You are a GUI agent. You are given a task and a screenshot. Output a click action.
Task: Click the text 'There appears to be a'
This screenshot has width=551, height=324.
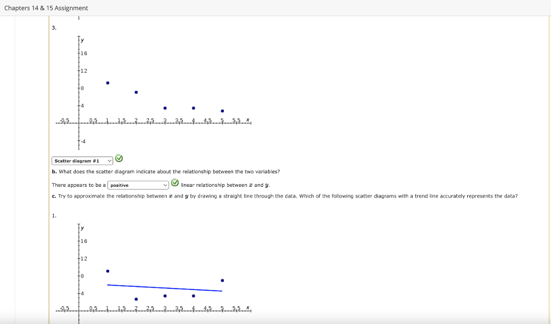pyautogui.click(x=79, y=185)
